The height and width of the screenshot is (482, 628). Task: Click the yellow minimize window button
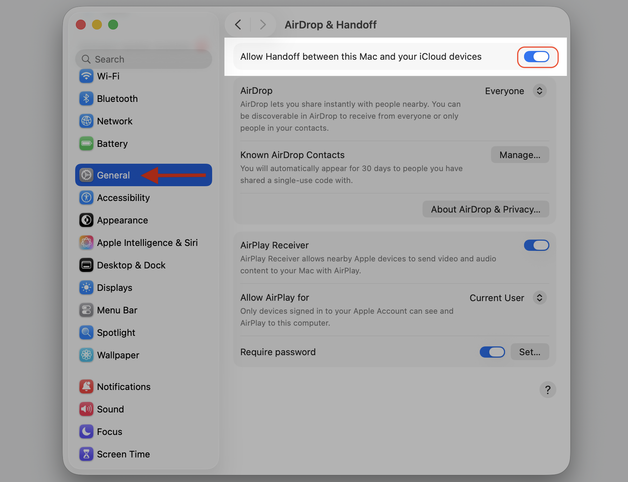click(x=97, y=25)
